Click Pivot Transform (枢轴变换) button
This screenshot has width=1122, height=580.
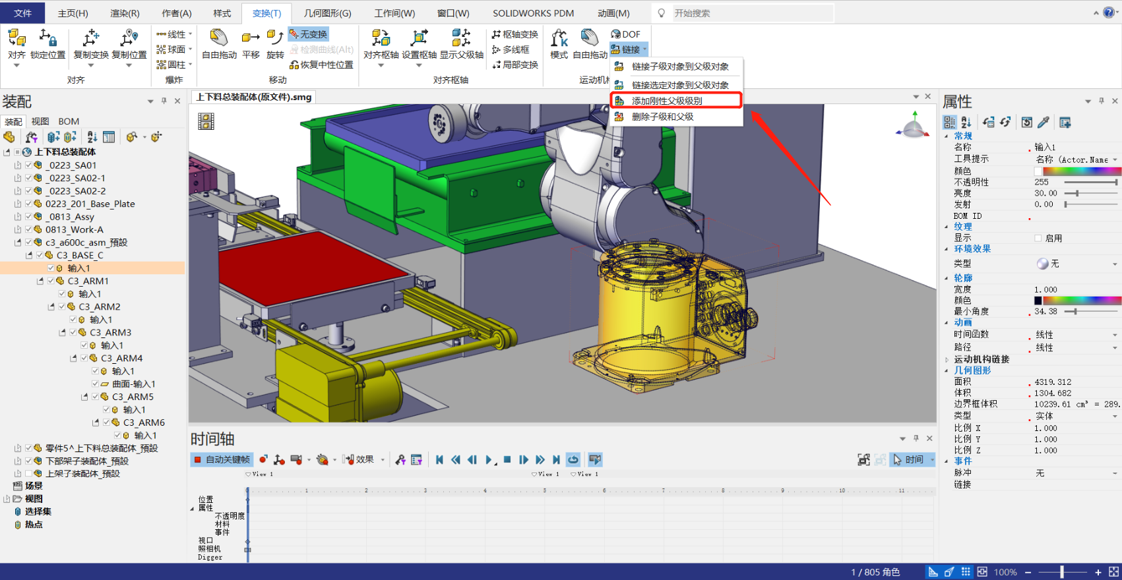(514, 34)
